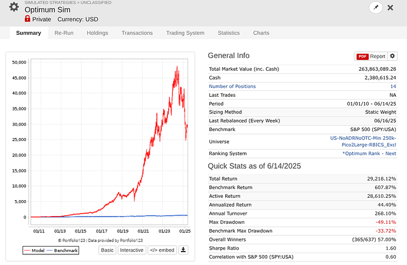Image resolution: width=407 pixels, height=265 pixels.
Task: Click the Active Return value 28,610.25%
Action: point(382,196)
